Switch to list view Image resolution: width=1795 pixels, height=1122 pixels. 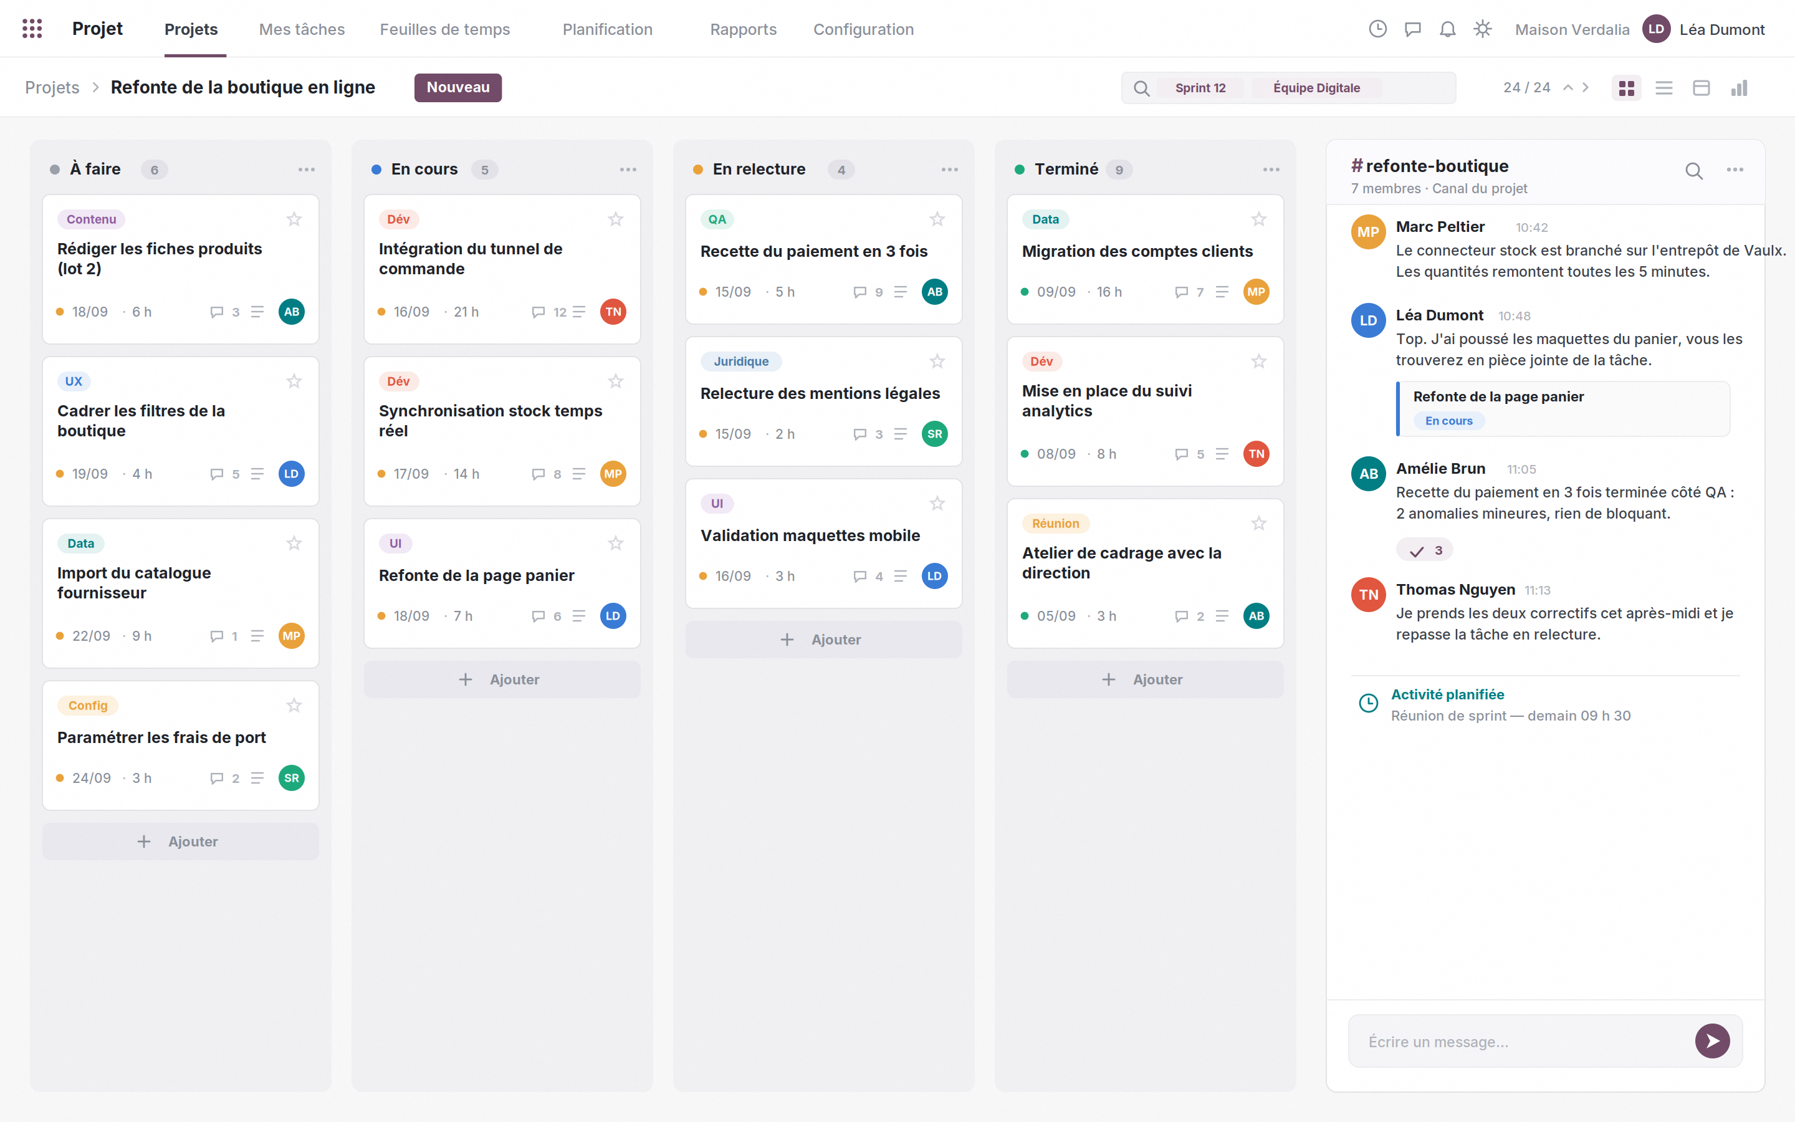[x=1663, y=87]
